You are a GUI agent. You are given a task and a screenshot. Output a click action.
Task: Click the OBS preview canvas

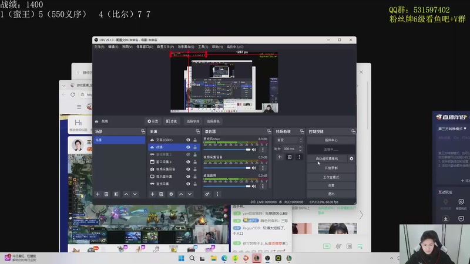(224, 82)
